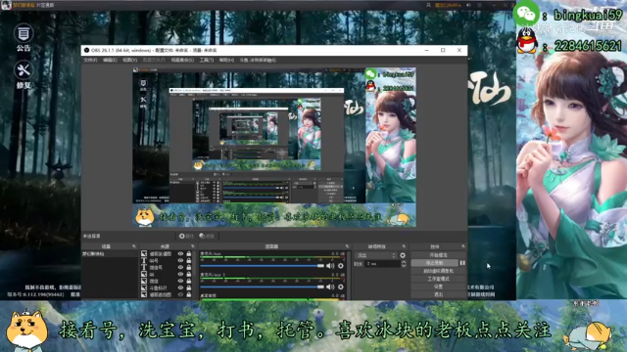Open source 属性 properties gear button
Screen dimensions: 627x352
point(186,236)
